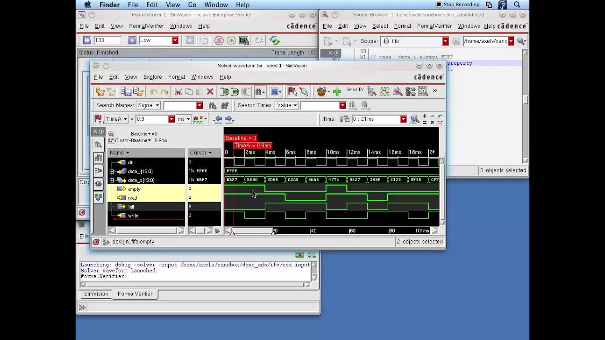Click the Redo arrow icon
This screenshot has width=605, height=340.
pyautogui.click(x=164, y=92)
